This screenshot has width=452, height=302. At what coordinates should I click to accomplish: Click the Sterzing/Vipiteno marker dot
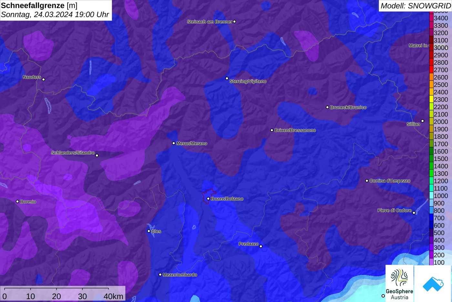(227, 78)
